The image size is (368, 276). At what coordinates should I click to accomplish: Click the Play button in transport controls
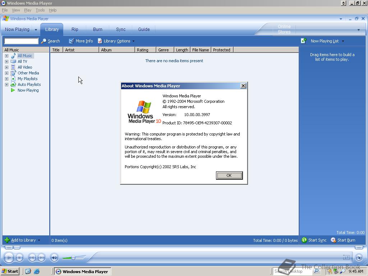tap(9, 258)
